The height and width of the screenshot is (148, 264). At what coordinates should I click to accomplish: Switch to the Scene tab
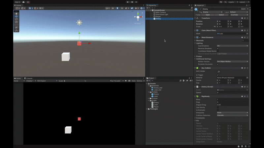click(x=18, y=5)
